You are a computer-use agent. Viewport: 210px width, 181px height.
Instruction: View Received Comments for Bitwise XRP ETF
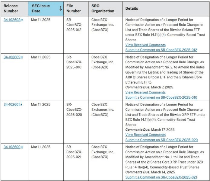(145, 135)
